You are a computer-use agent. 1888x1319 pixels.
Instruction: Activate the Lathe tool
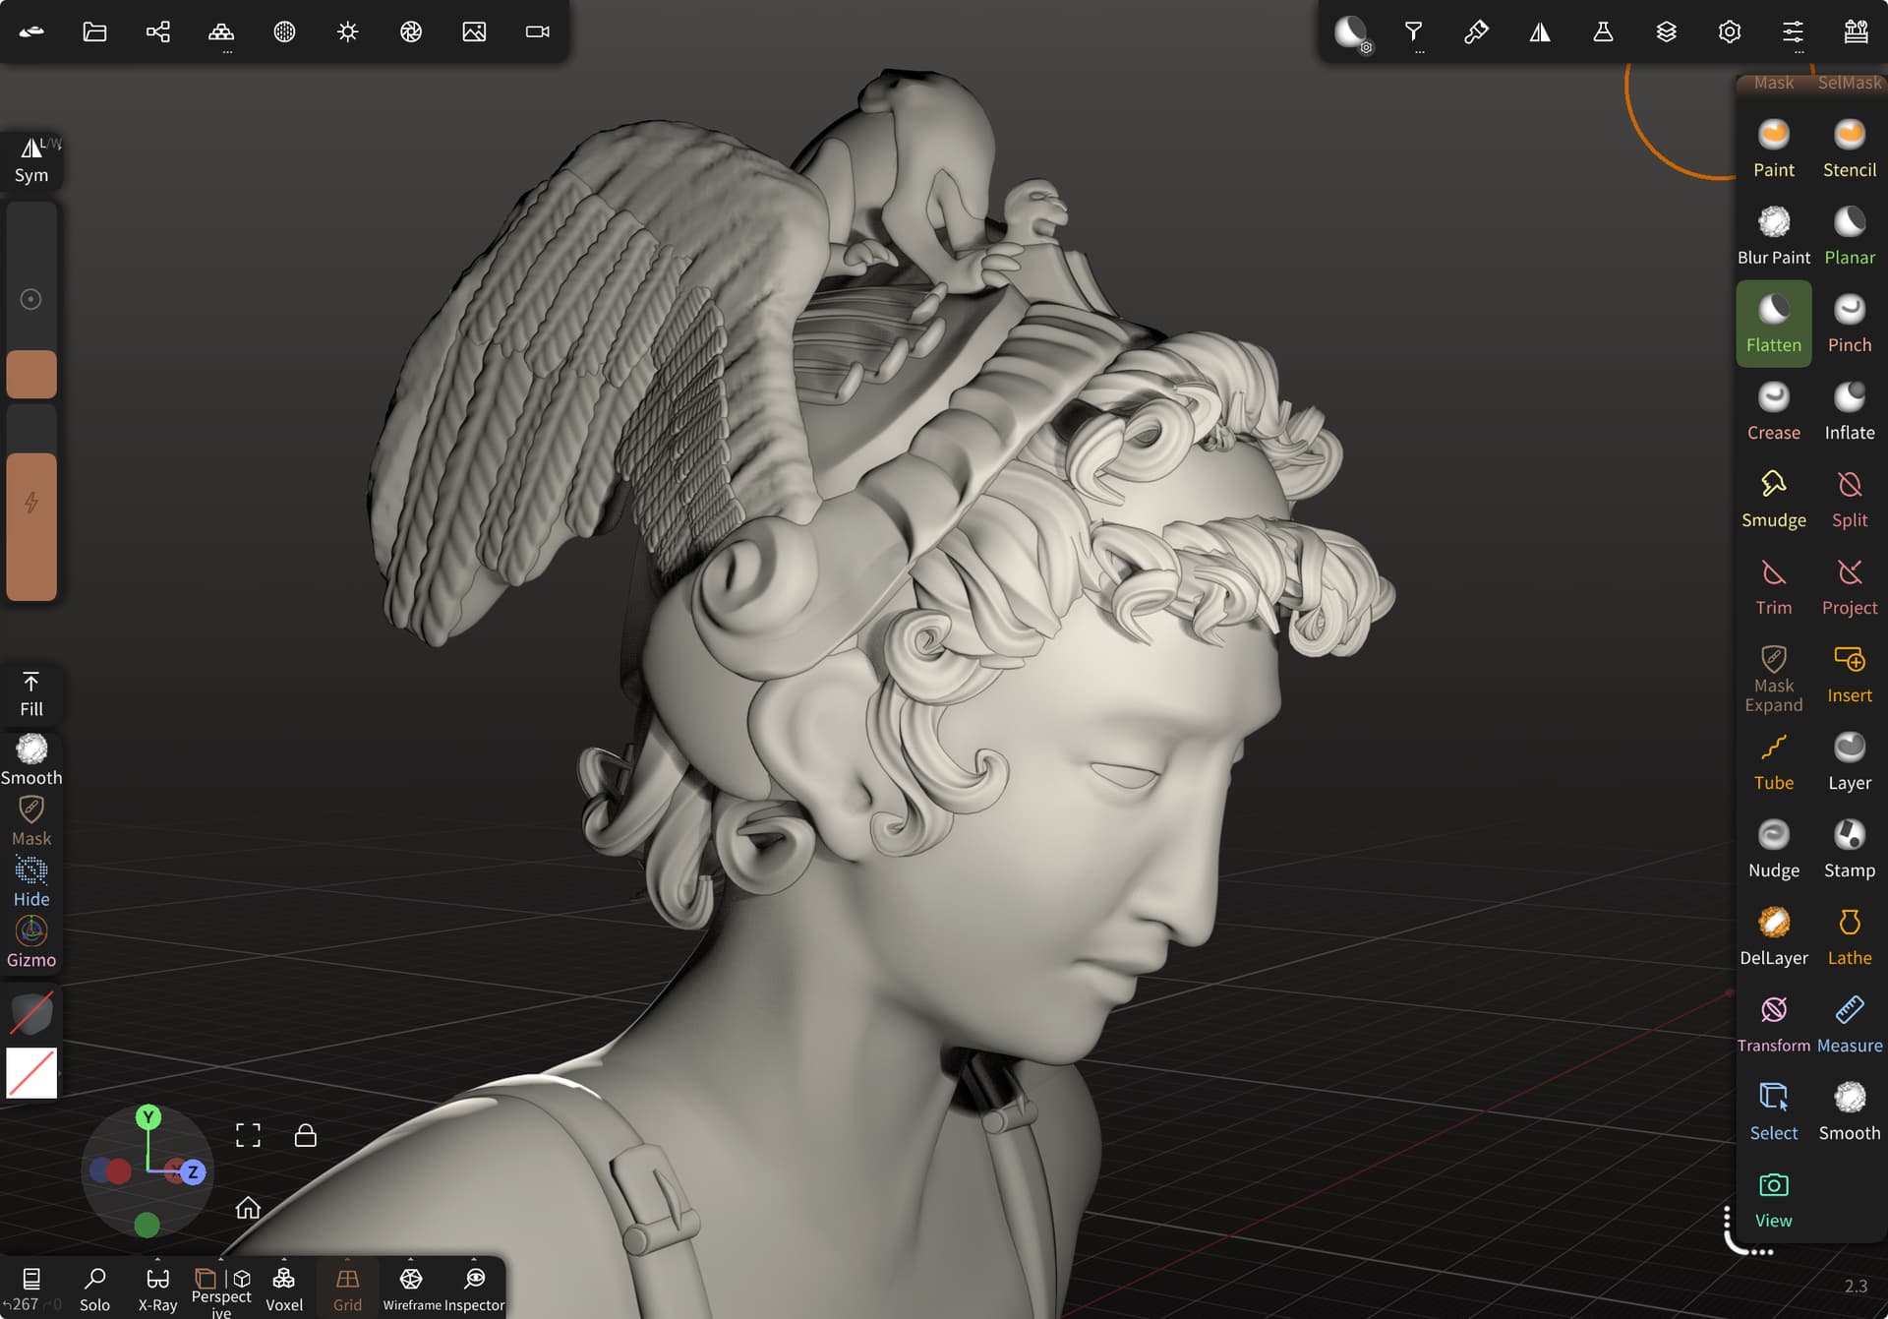[1849, 936]
